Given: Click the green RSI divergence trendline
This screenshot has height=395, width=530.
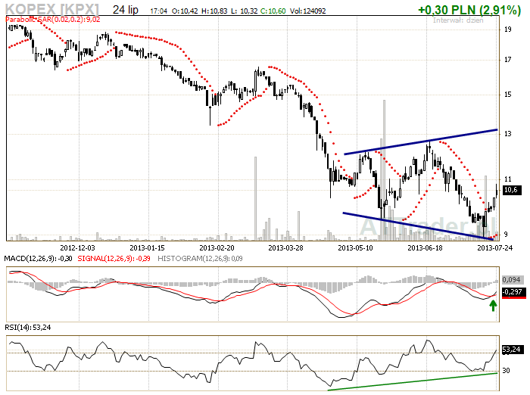Looking at the screenshot, I should [x=413, y=381].
